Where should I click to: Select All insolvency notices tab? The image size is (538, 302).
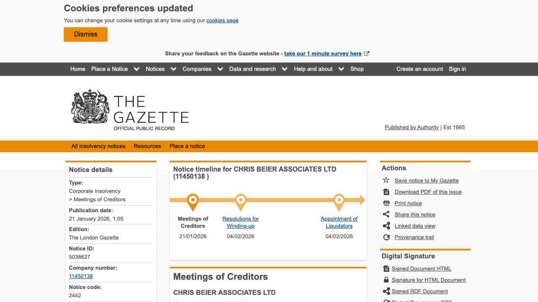coord(98,146)
